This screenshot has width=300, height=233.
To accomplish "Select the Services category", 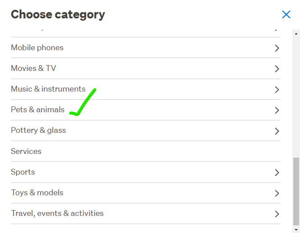I will click(26, 151).
